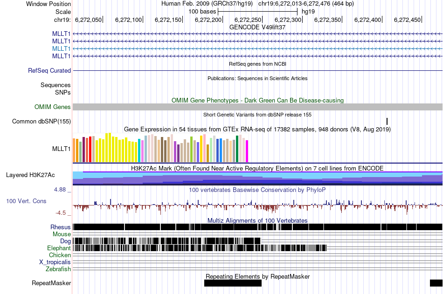Viewport: 443px width, 294px height.
Task: Click the Layered H3K27Ac track label
Action: coord(30,175)
